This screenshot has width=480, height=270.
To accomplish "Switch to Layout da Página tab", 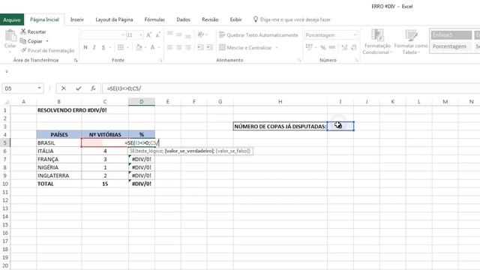I will [x=114, y=19].
